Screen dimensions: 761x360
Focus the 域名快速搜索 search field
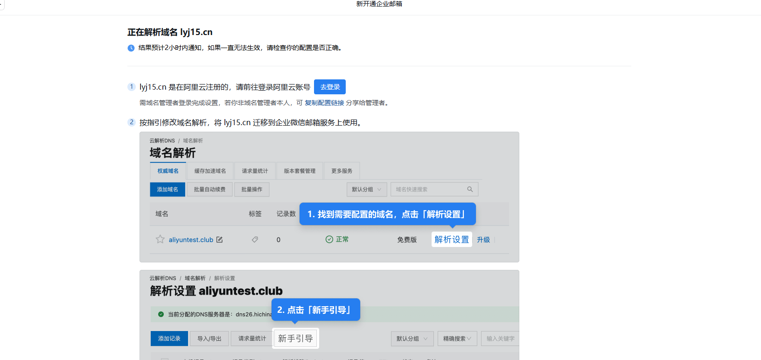(x=434, y=189)
